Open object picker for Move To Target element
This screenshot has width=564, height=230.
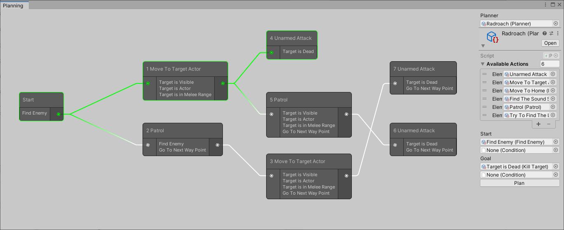pyautogui.click(x=553, y=83)
